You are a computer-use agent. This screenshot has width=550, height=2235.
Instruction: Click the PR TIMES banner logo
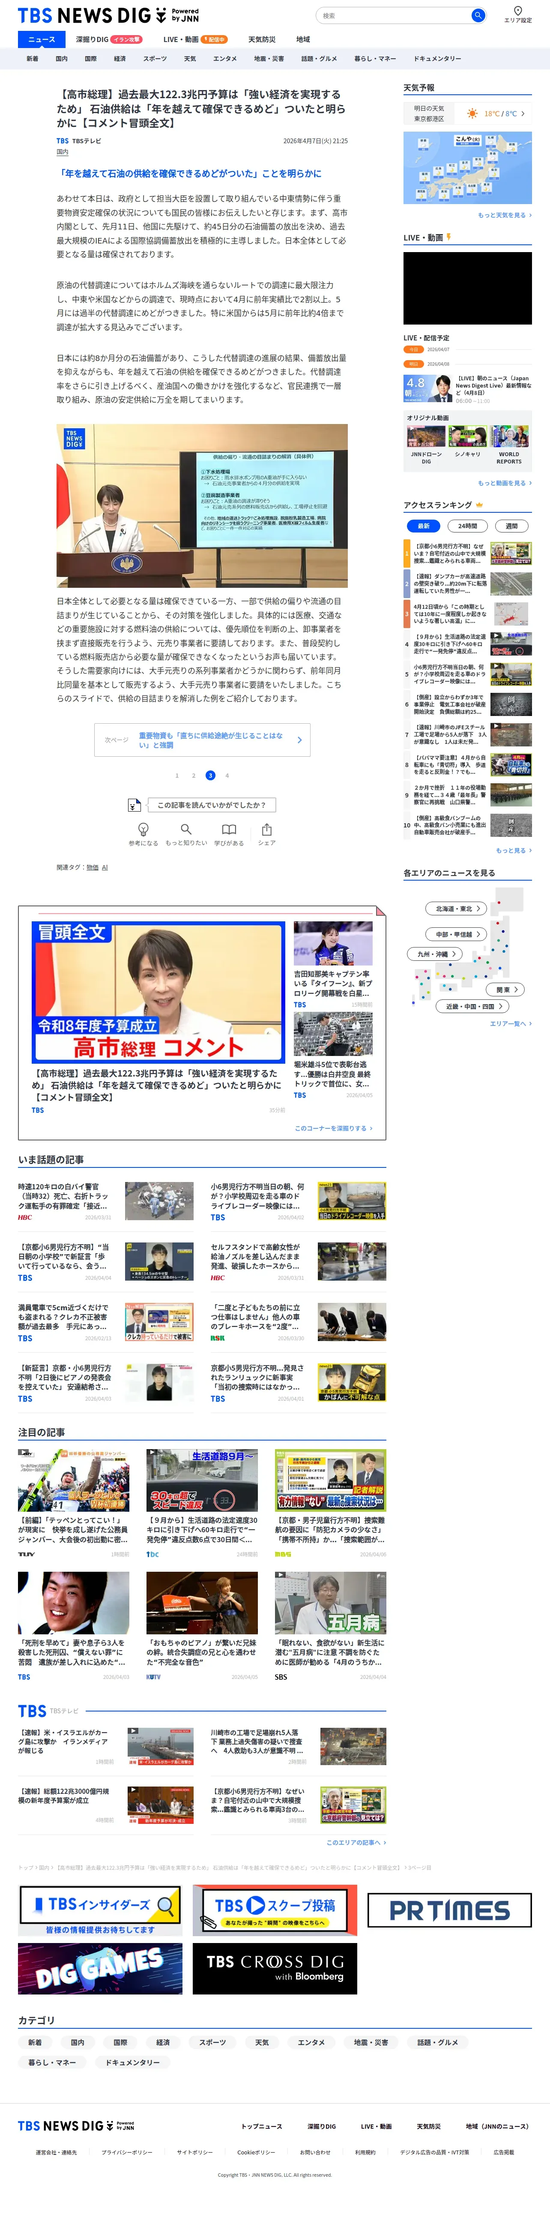pos(449,1910)
